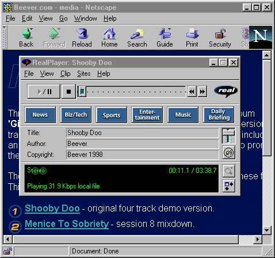Click the Title field showing Shooby Doo
The image size is (275, 258).
click(142, 133)
